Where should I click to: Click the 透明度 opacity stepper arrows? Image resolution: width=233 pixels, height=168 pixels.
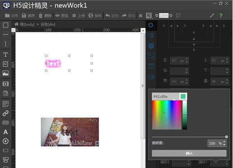tap(225, 143)
